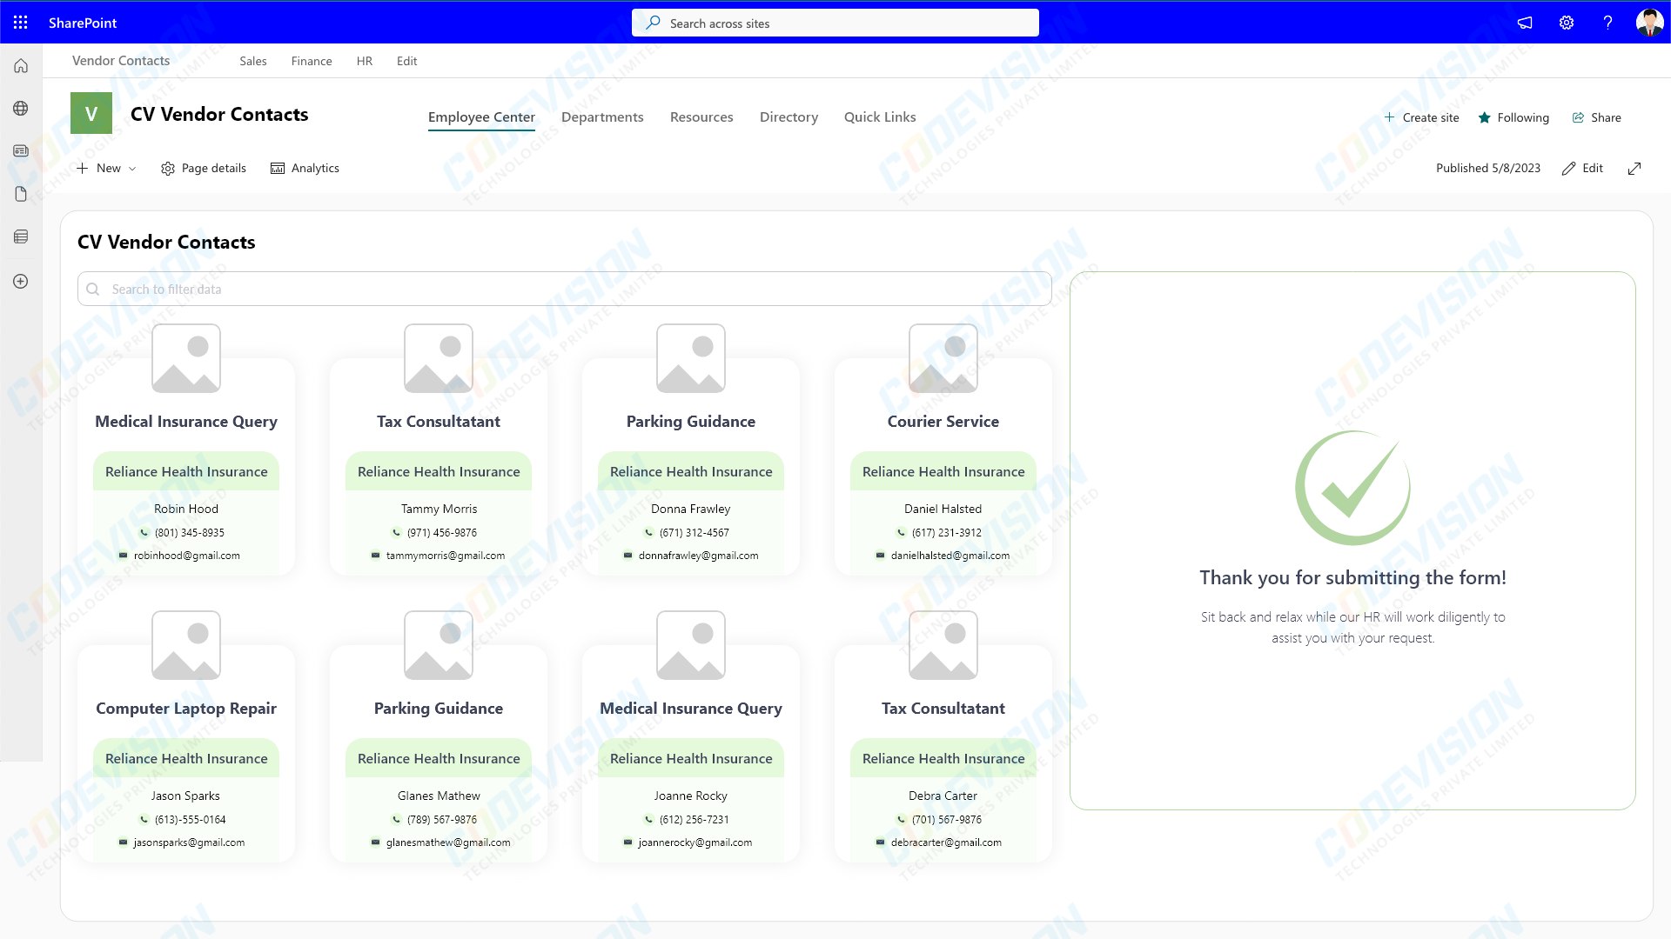Open the Finance hub link
Viewport: 1671px width, 939px height.
click(x=312, y=62)
